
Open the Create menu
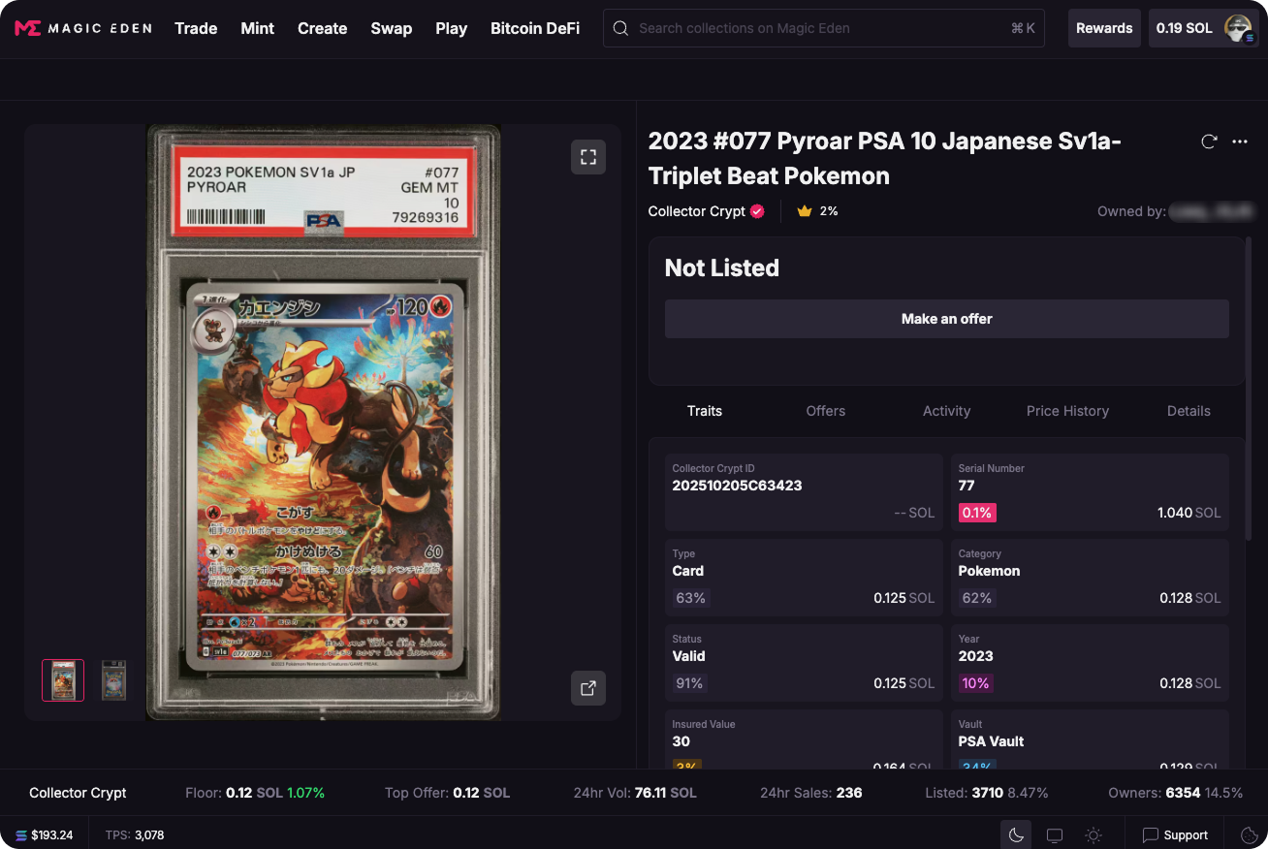tap(323, 28)
